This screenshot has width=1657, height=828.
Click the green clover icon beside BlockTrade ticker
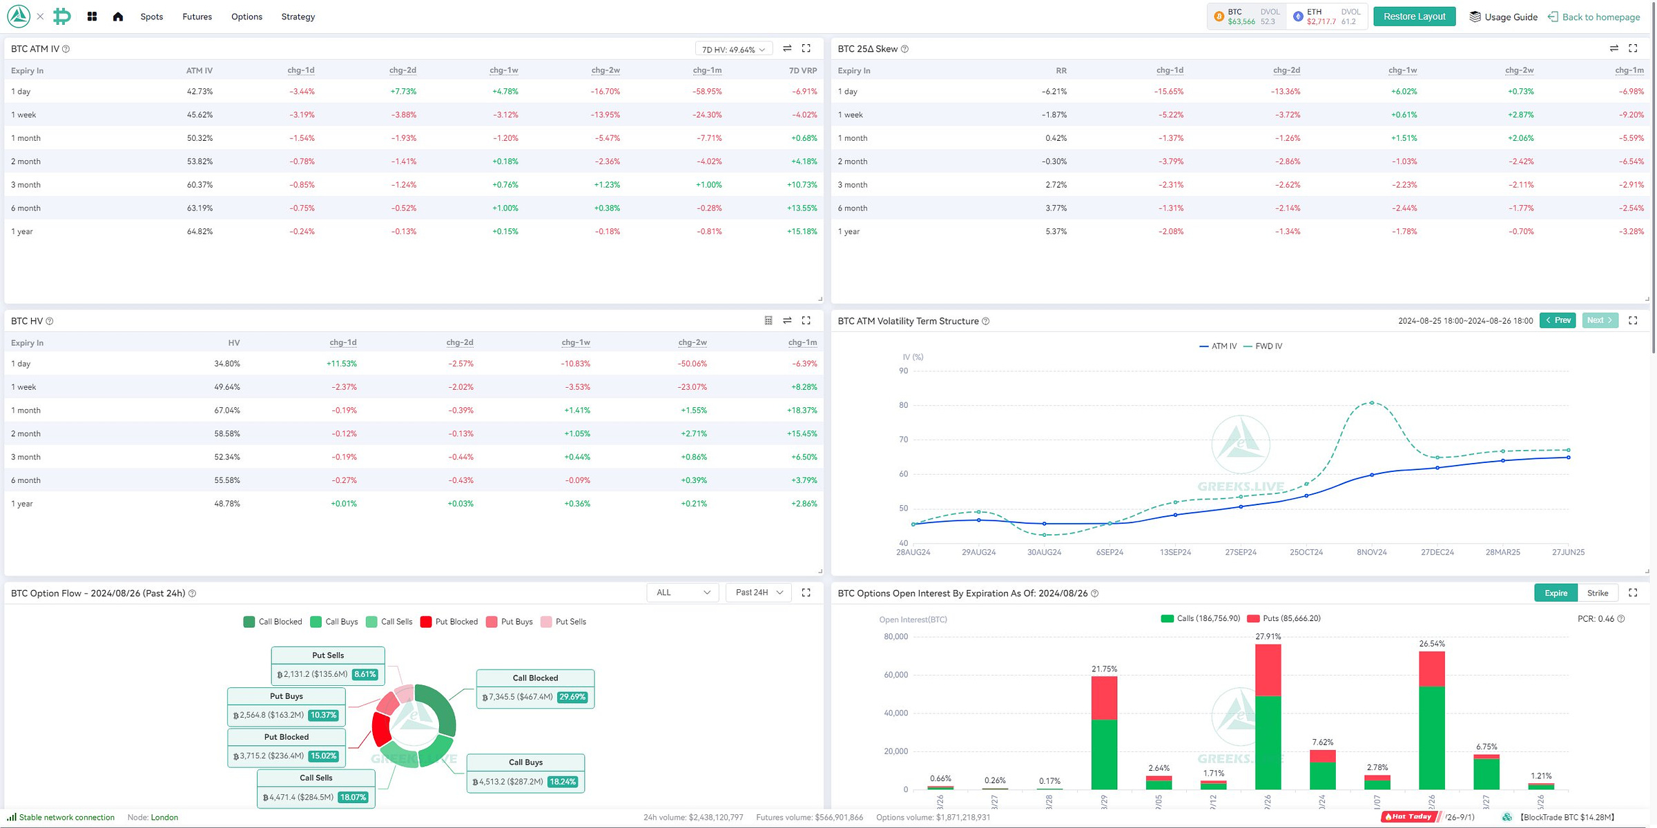coord(1507,817)
